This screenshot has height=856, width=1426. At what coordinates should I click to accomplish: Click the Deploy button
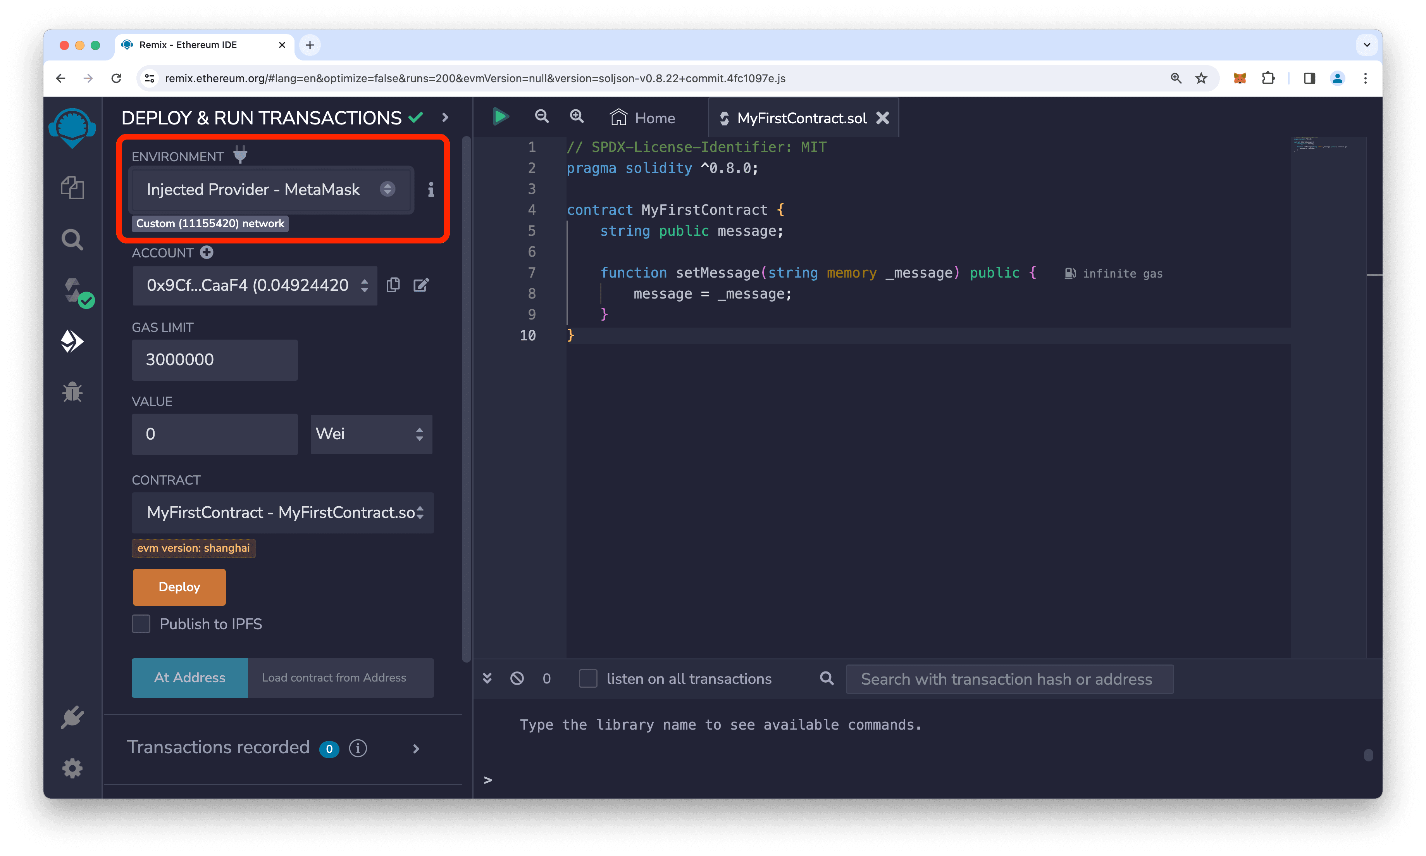tap(179, 587)
